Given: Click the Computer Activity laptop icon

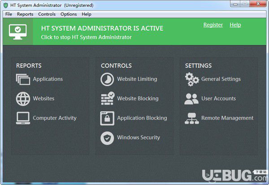Looking at the screenshot, I should 23,118.
